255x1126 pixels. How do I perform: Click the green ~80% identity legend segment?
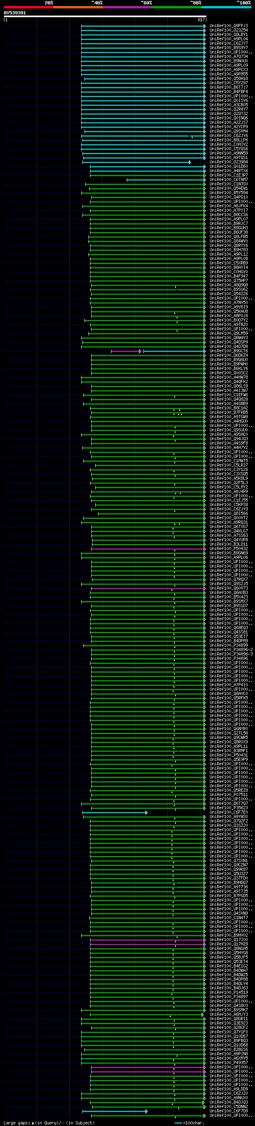click(x=177, y=7)
